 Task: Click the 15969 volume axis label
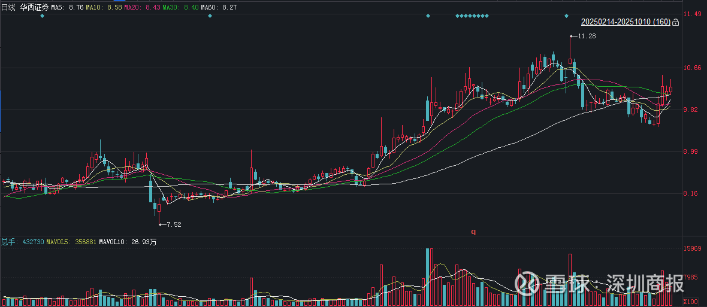pos(693,248)
